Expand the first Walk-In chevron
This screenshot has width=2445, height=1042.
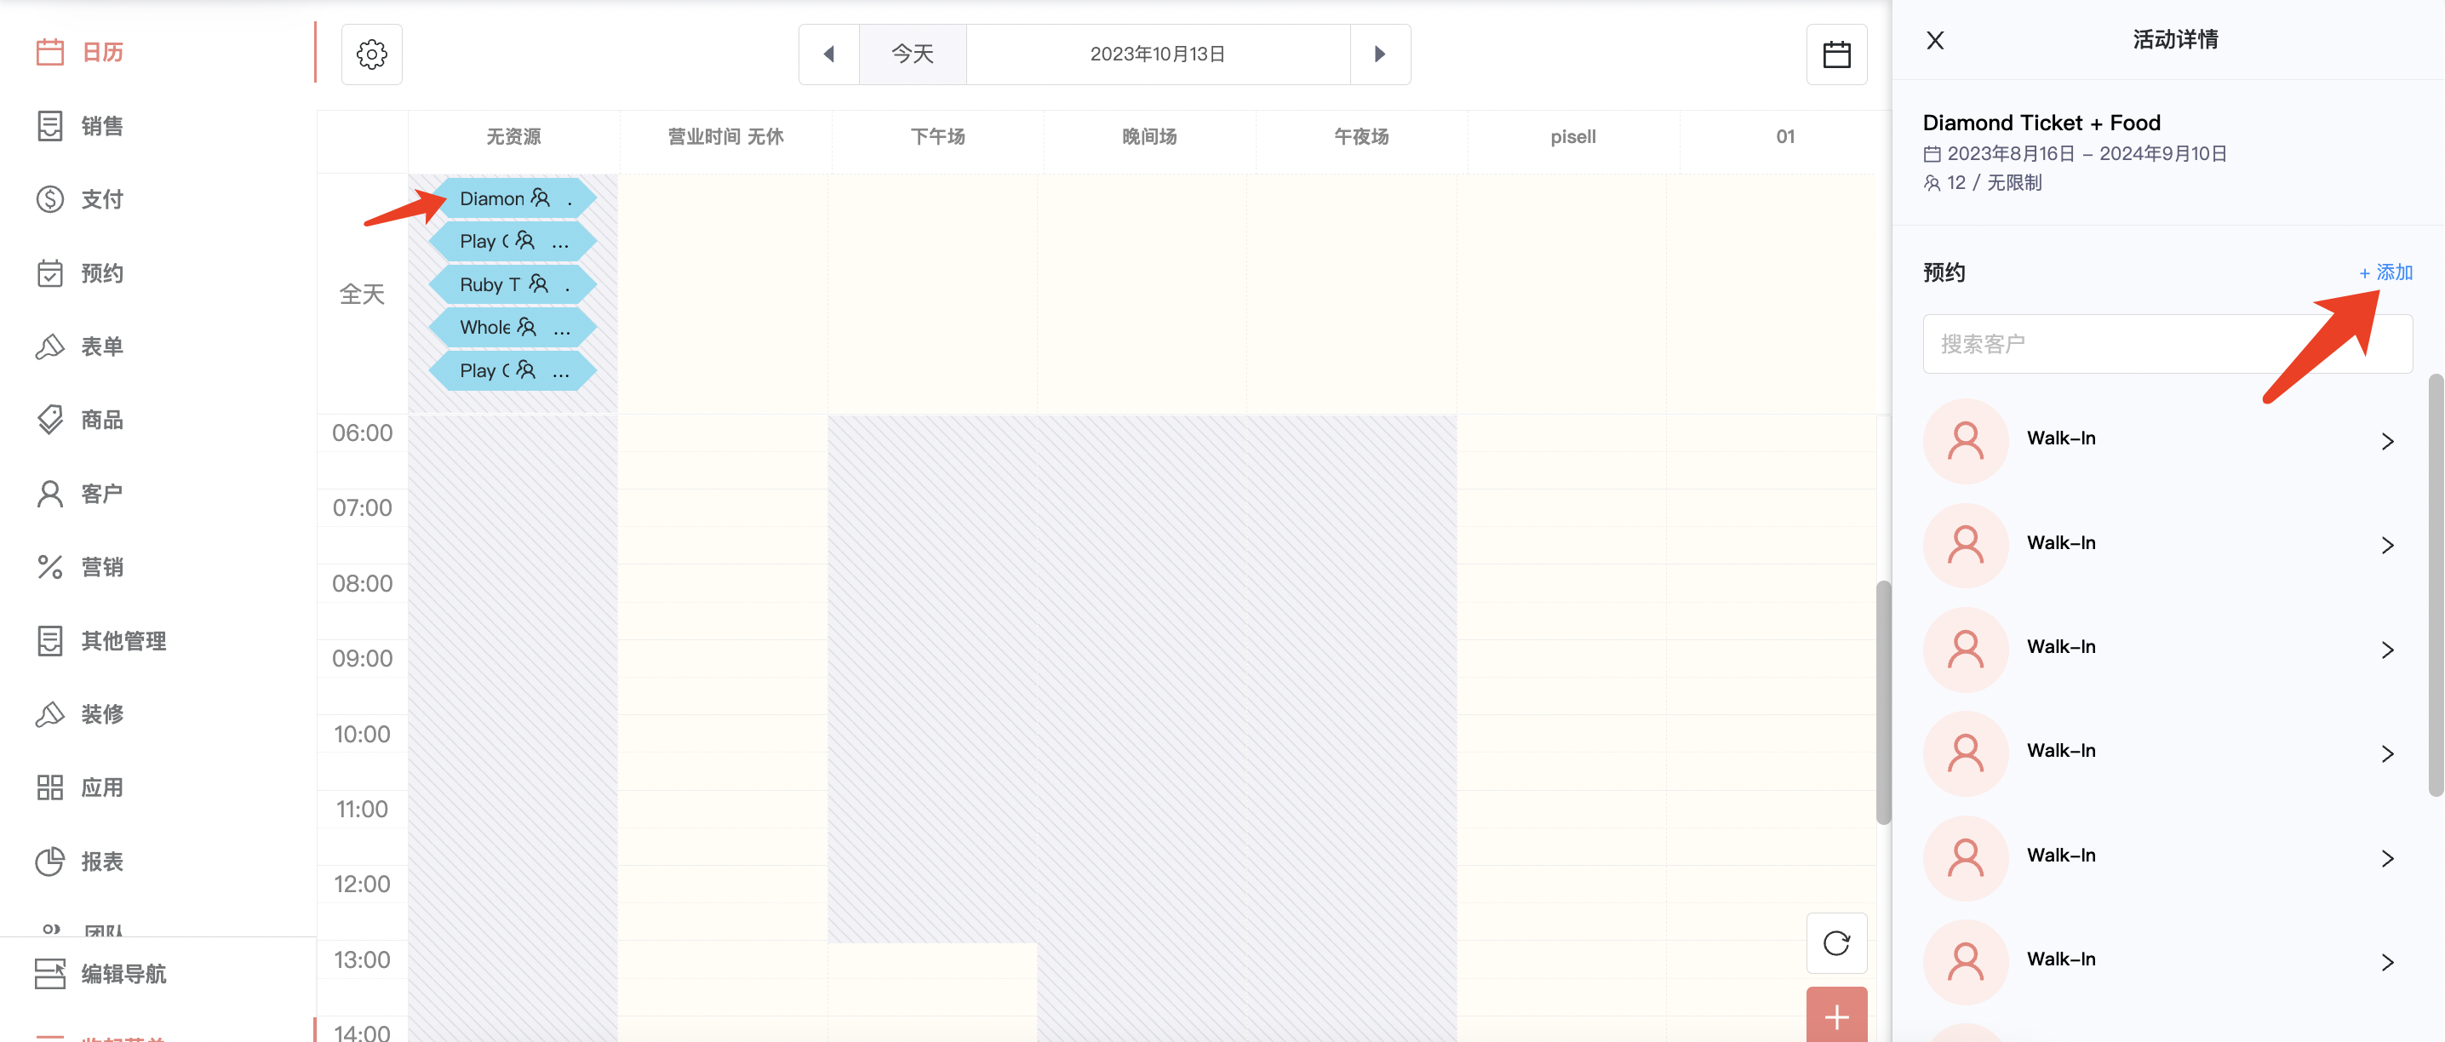[x=2388, y=441]
